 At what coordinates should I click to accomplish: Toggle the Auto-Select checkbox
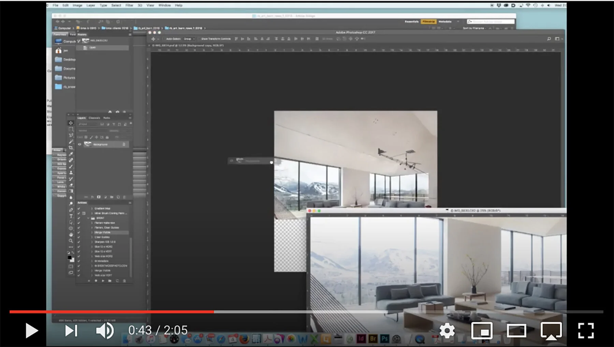164,39
